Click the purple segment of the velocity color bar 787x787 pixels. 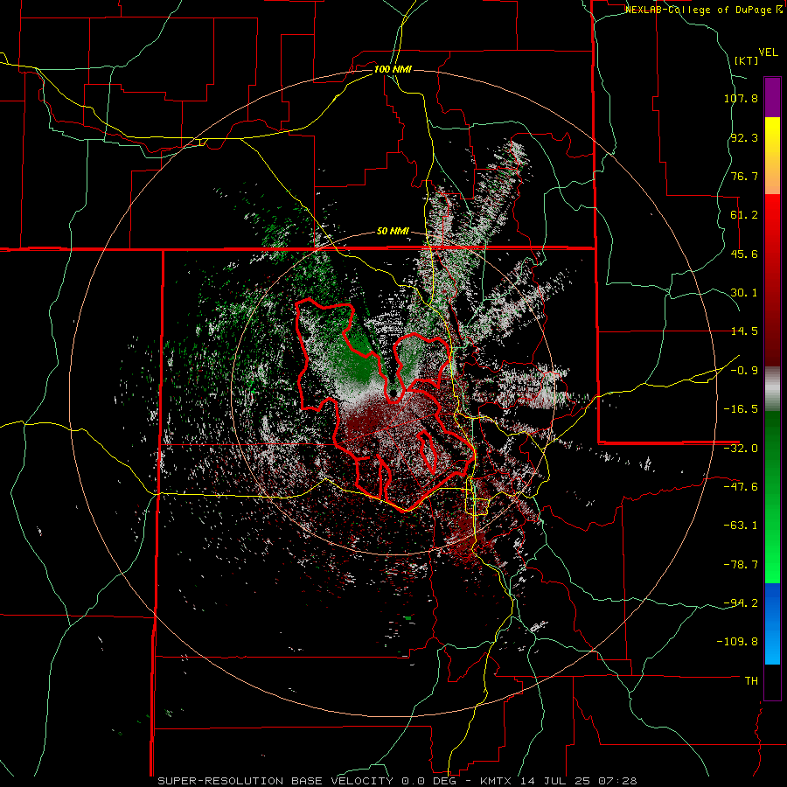pyautogui.click(x=772, y=97)
